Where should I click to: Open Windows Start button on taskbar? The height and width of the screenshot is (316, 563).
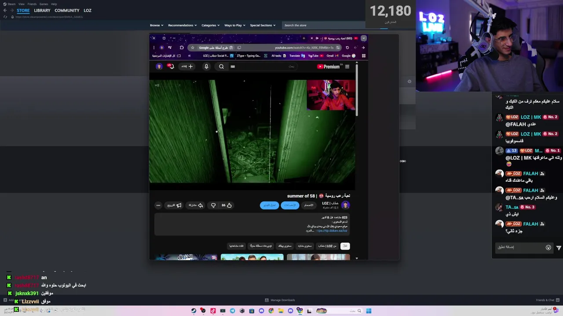(369, 311)
